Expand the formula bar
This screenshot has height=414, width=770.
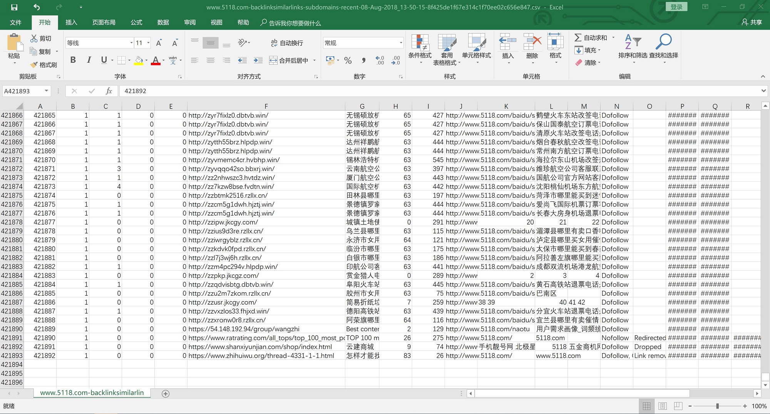[x=763, y=91]
